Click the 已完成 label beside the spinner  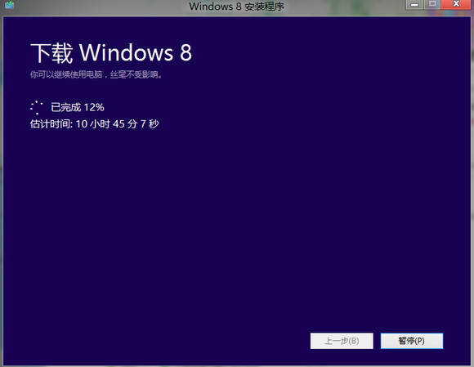tap(66, 107)
